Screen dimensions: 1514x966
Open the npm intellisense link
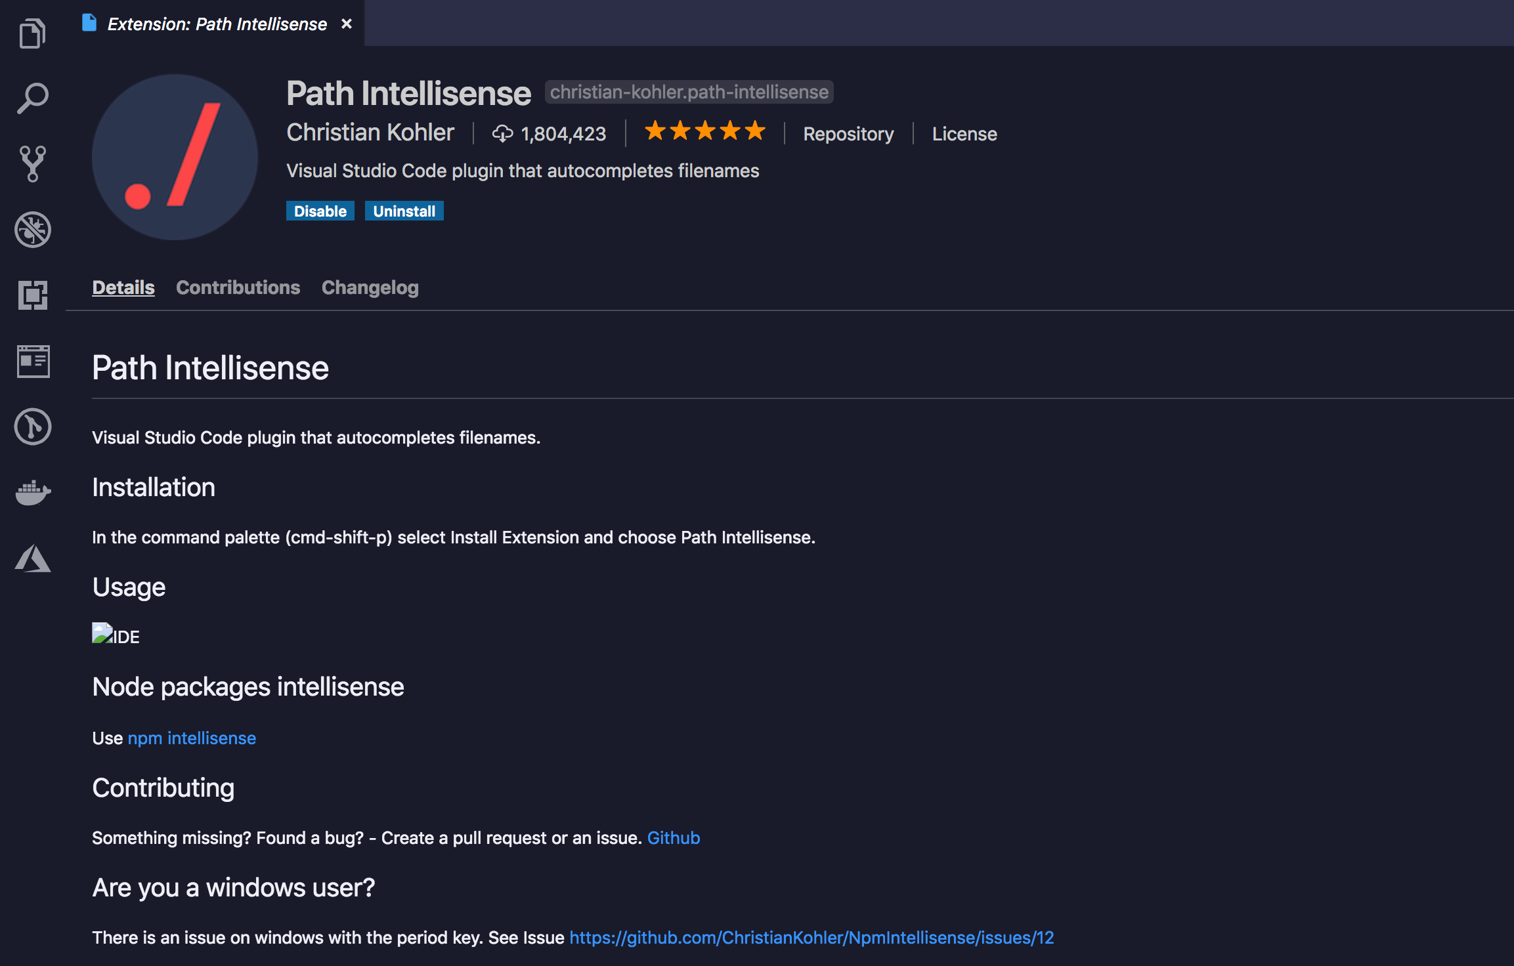pyautogui.click(x=192, y=738)
